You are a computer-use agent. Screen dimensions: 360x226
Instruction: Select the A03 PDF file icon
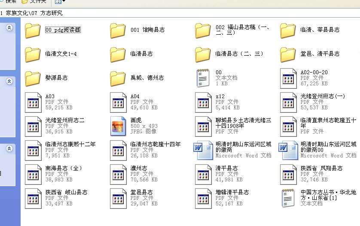click(33, 102)
